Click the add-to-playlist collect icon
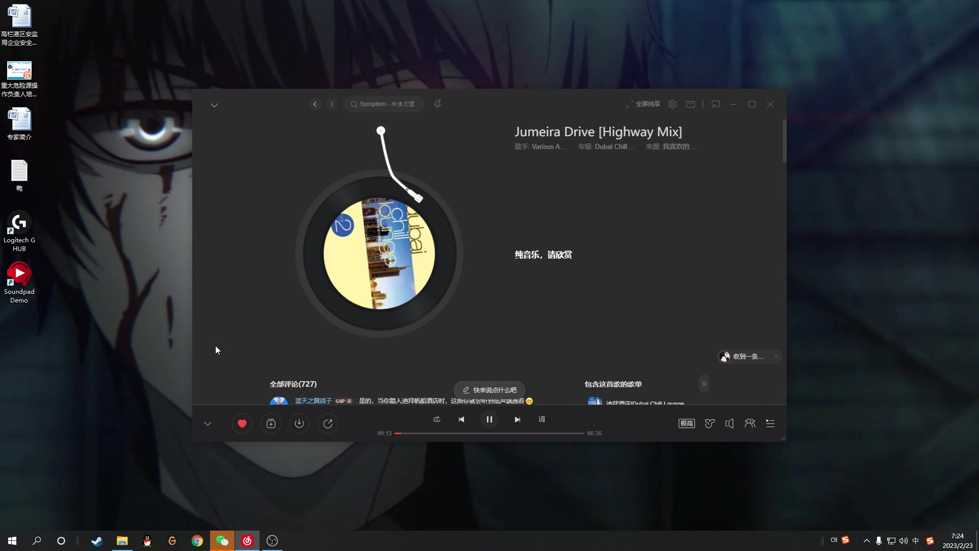The width and height of the screenshot is (979, 551). click(x=271, y=423)
